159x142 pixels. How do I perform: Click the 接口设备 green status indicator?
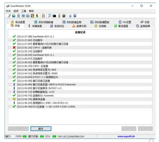(x=42, y=136)
